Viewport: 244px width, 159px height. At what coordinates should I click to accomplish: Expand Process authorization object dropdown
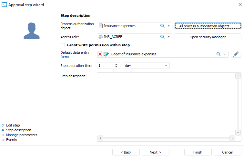[168, 26]
